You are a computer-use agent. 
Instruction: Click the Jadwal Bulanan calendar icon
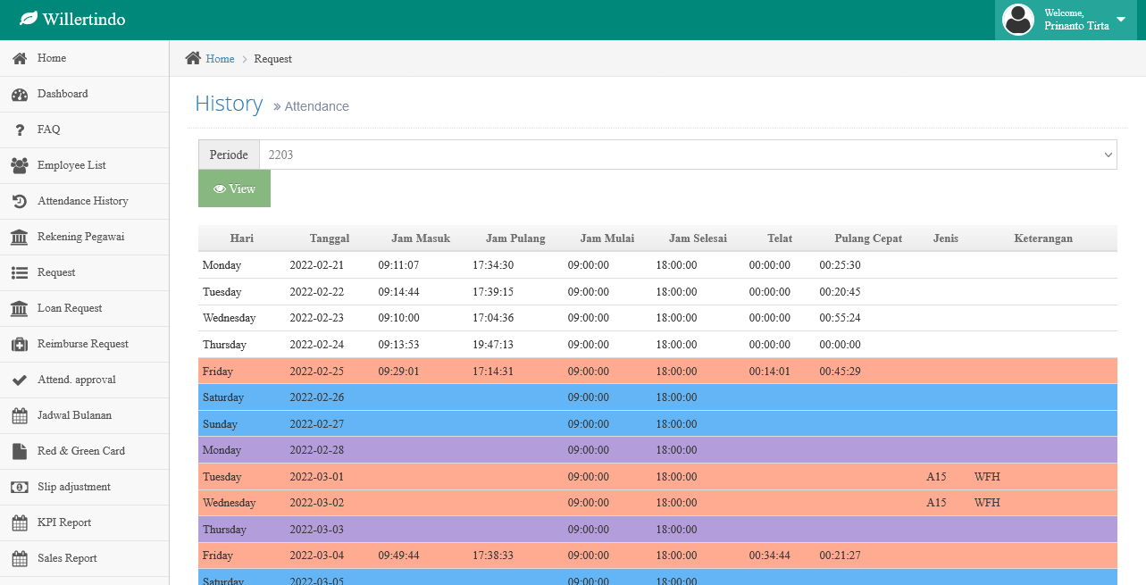[19, 415]
